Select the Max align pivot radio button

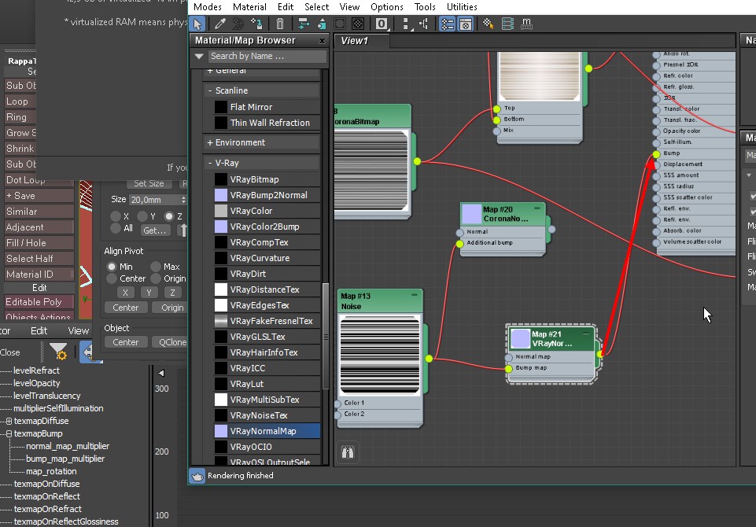click(156, 267)
